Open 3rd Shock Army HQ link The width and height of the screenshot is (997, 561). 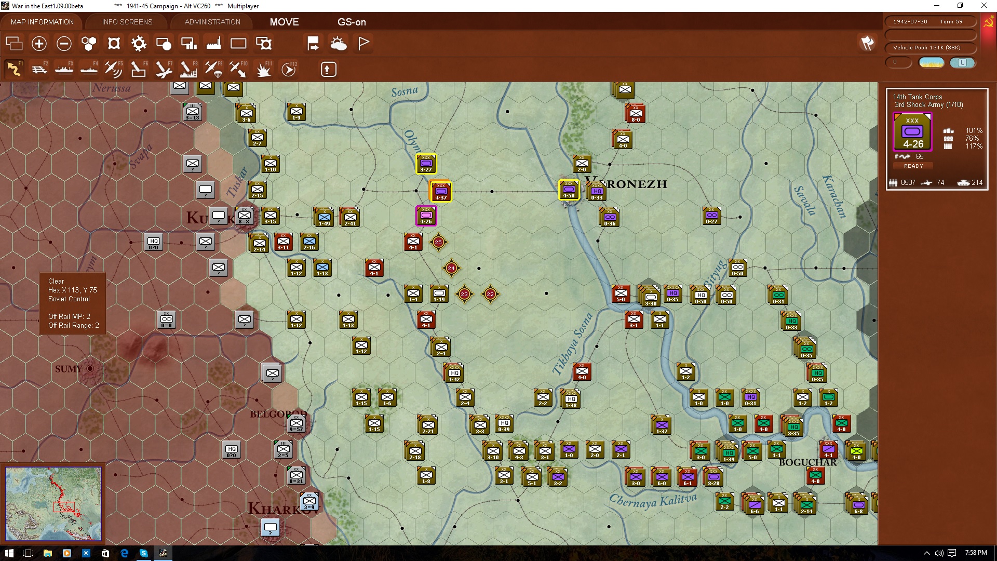(x=928, y=104)
